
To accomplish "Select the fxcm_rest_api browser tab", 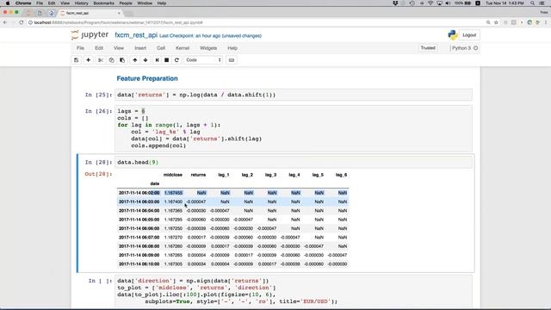I will tap(90, 13).
